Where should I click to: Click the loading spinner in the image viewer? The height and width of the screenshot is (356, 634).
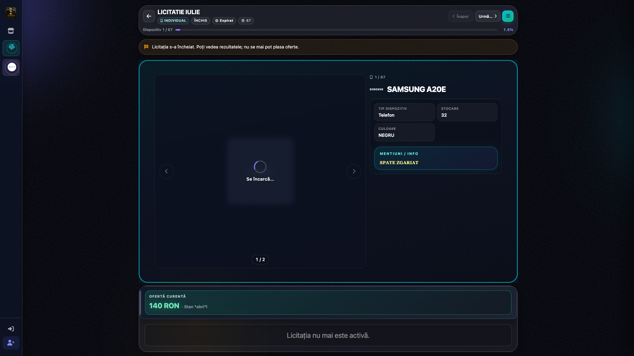[x=260, y=167]
